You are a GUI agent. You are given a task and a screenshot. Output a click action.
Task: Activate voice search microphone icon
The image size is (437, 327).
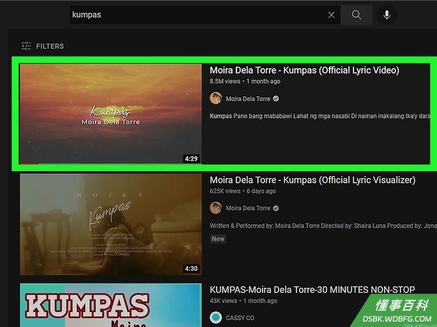(x=387, y=15)
